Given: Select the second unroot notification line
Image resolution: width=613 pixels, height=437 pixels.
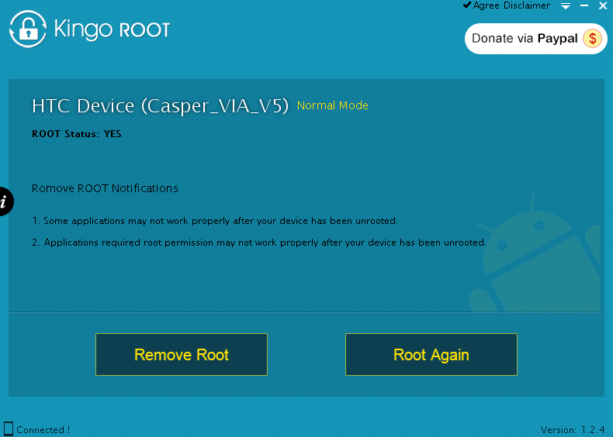Looking at the screenshot, I should (x=259, y=243).
